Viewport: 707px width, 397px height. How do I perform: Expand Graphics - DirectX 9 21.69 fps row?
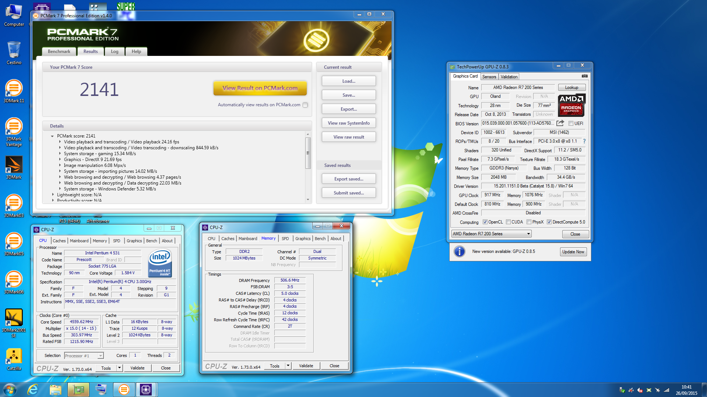point(60,160)
